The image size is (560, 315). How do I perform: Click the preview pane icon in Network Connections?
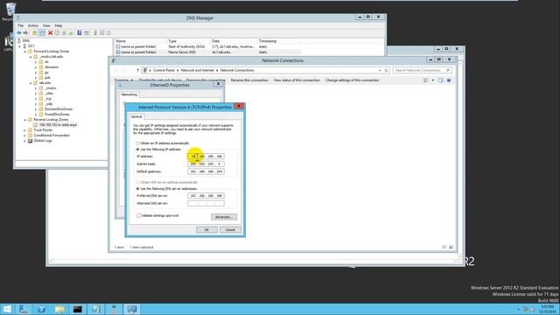coord(441,80)
